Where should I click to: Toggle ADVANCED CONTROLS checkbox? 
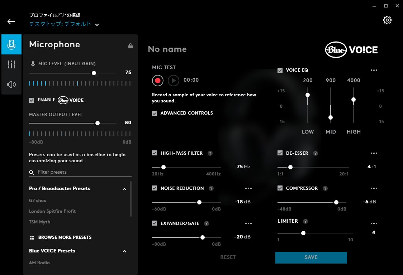(x=155, y=113)
